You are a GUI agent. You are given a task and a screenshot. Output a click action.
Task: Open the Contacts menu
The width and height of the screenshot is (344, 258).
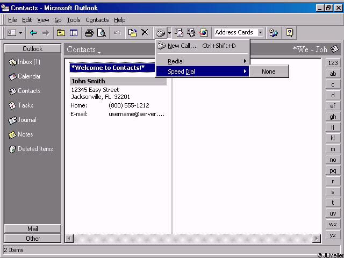coord(97,20)
